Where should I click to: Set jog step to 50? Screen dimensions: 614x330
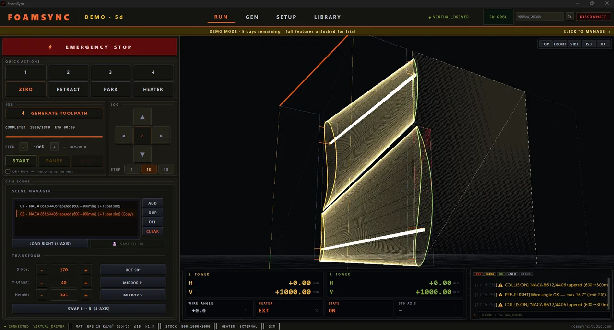click(166, 170)
